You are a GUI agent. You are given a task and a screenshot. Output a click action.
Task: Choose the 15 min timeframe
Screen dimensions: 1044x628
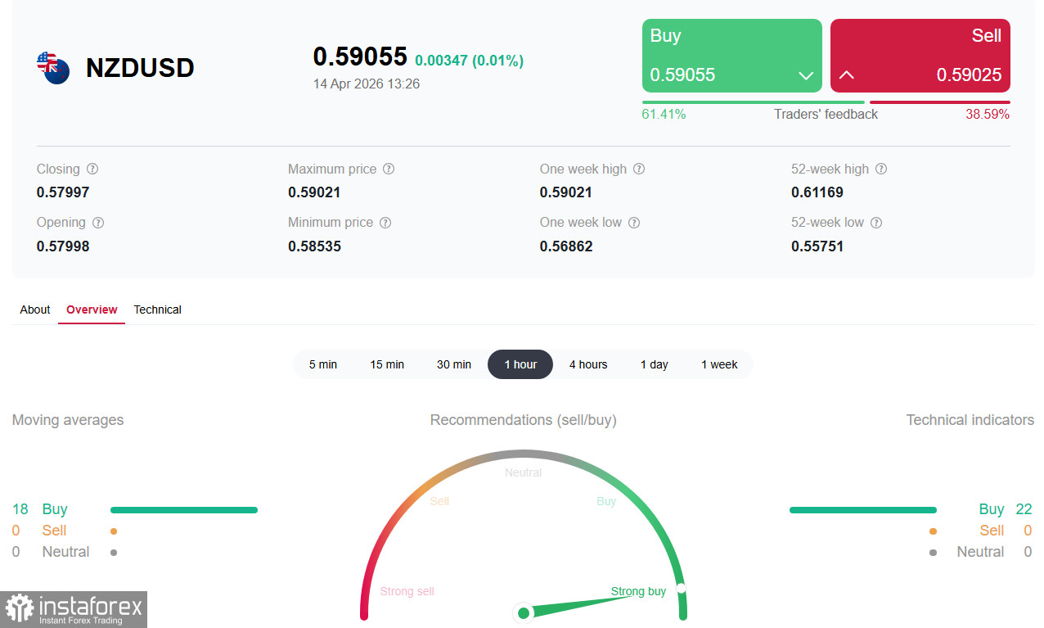coord(387,364)
